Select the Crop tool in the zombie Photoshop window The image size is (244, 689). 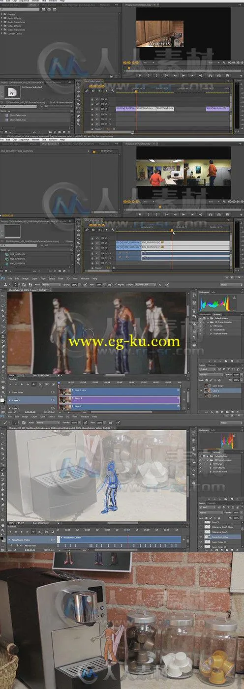coord(3,316)
